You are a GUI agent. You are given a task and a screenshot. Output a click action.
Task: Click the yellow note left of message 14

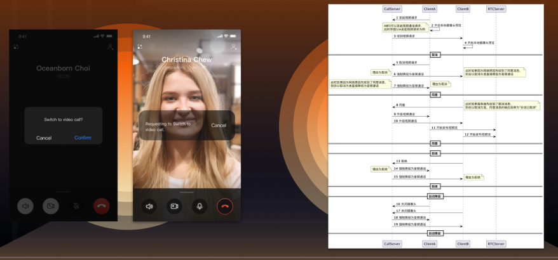381,169
